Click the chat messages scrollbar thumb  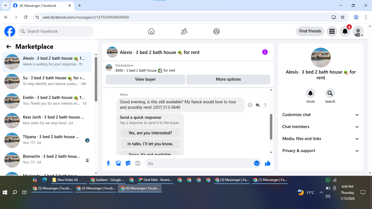[271, 127]
